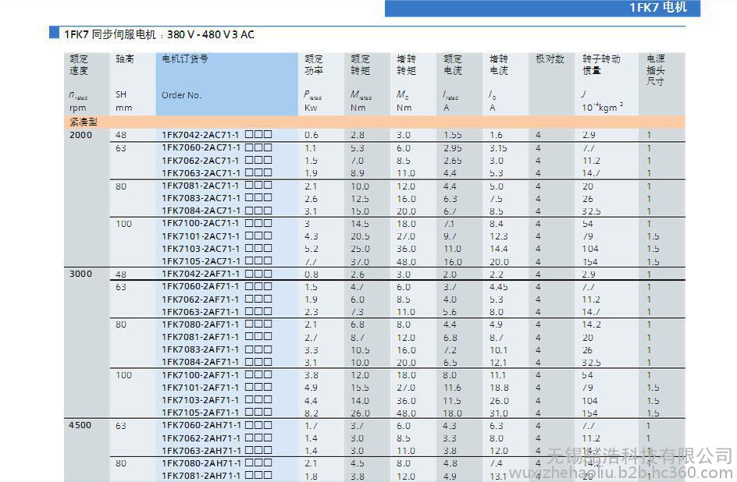737x482 pixels.
Task: Click order number 1FK7063-2AH71-1
Action: [x=201, y=451]
